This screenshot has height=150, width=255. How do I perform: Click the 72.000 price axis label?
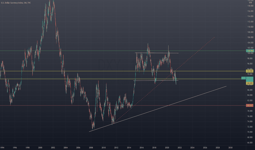(250, 127)
